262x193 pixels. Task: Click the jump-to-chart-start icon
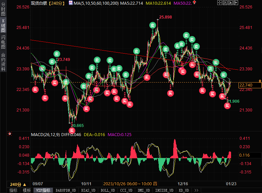click(x=225, y=3)
